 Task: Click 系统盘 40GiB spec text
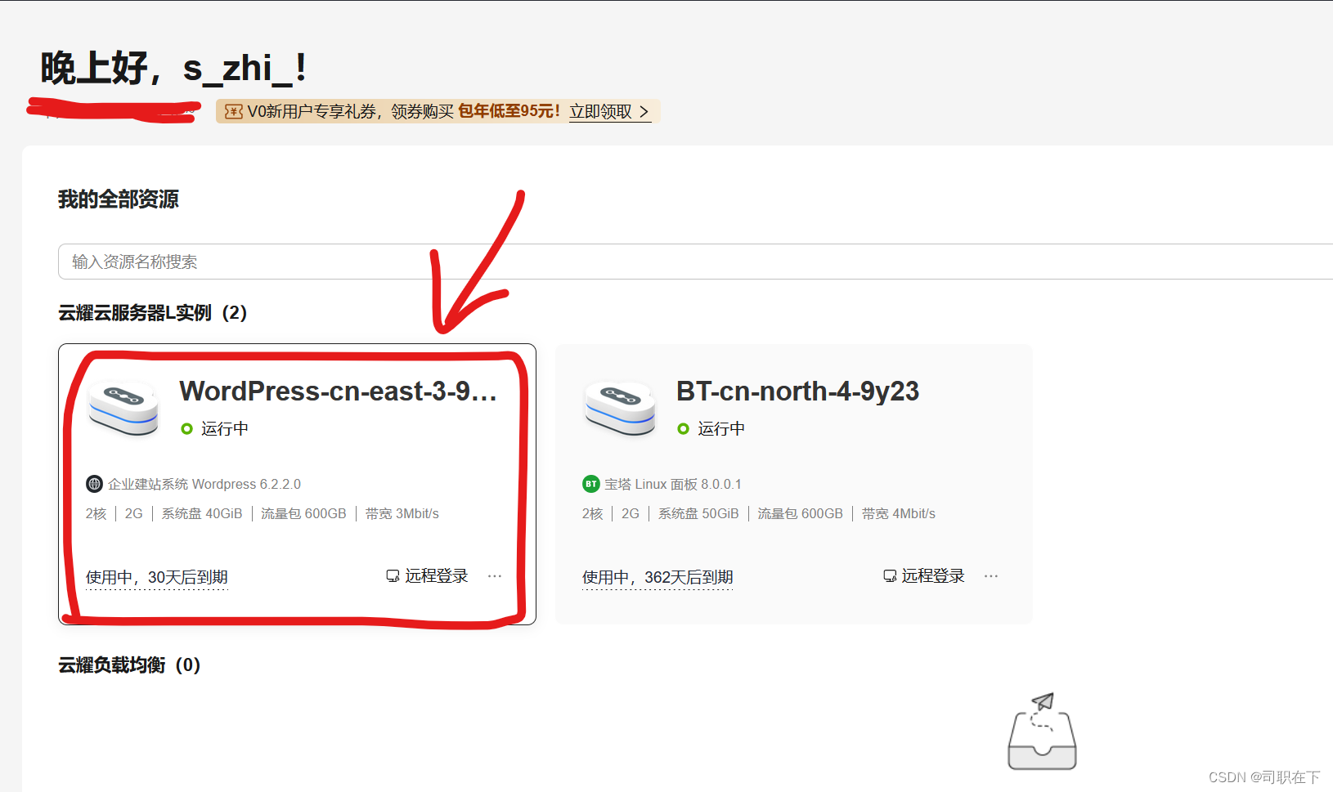[x=202, y=514]
